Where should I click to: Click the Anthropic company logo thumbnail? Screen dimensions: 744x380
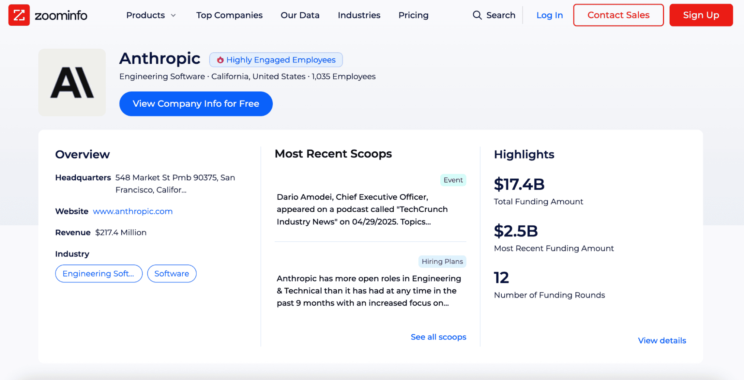click(x=72, y=83)
